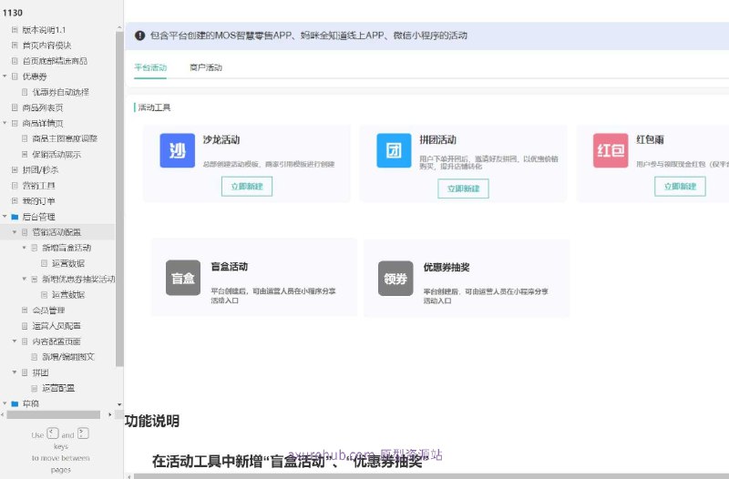Click the page icon beside 首页底部精选商品
The width and height of the screenshot is (729, 479).
[15, 61]
